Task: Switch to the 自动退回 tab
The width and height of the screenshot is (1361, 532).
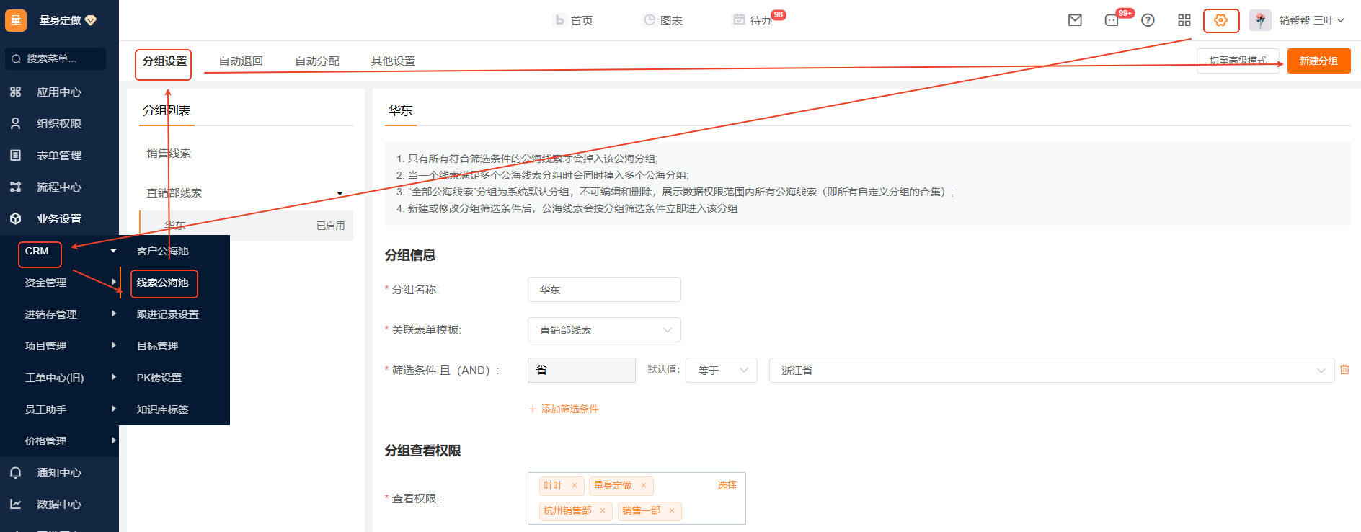Action: tap(241, 61)
